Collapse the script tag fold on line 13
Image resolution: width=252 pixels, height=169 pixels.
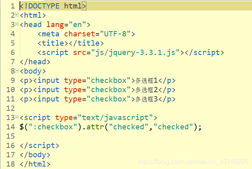[17, 117]
